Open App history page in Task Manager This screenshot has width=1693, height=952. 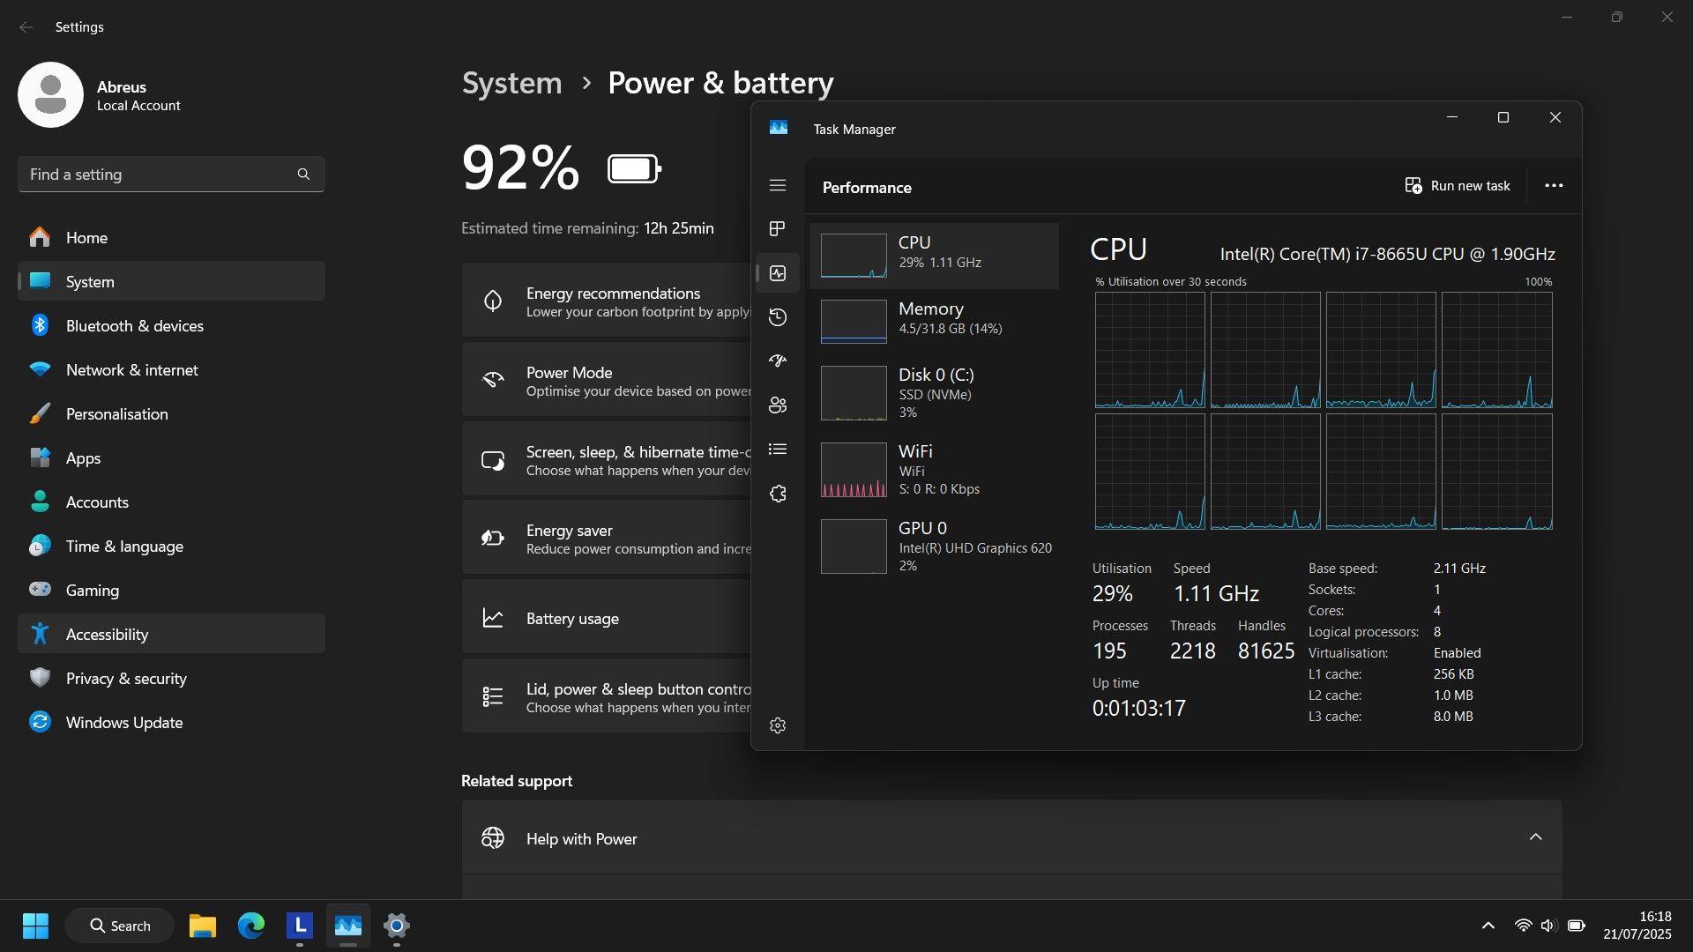[777, 317]
